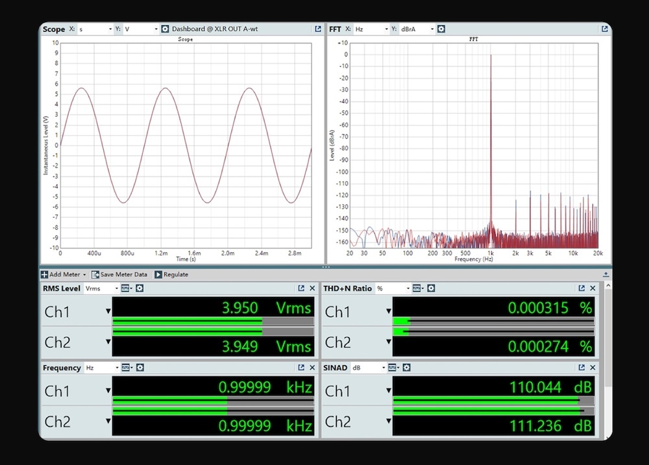
Task: Open FFT panel settings gear
Action: click(x=441, y=29)
